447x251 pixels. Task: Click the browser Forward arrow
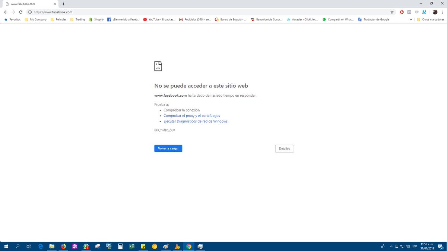click(13, 12)
